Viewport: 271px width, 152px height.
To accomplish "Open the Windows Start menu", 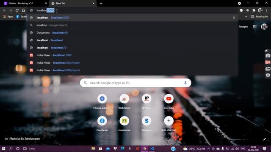I will click(x=3, y=149).
